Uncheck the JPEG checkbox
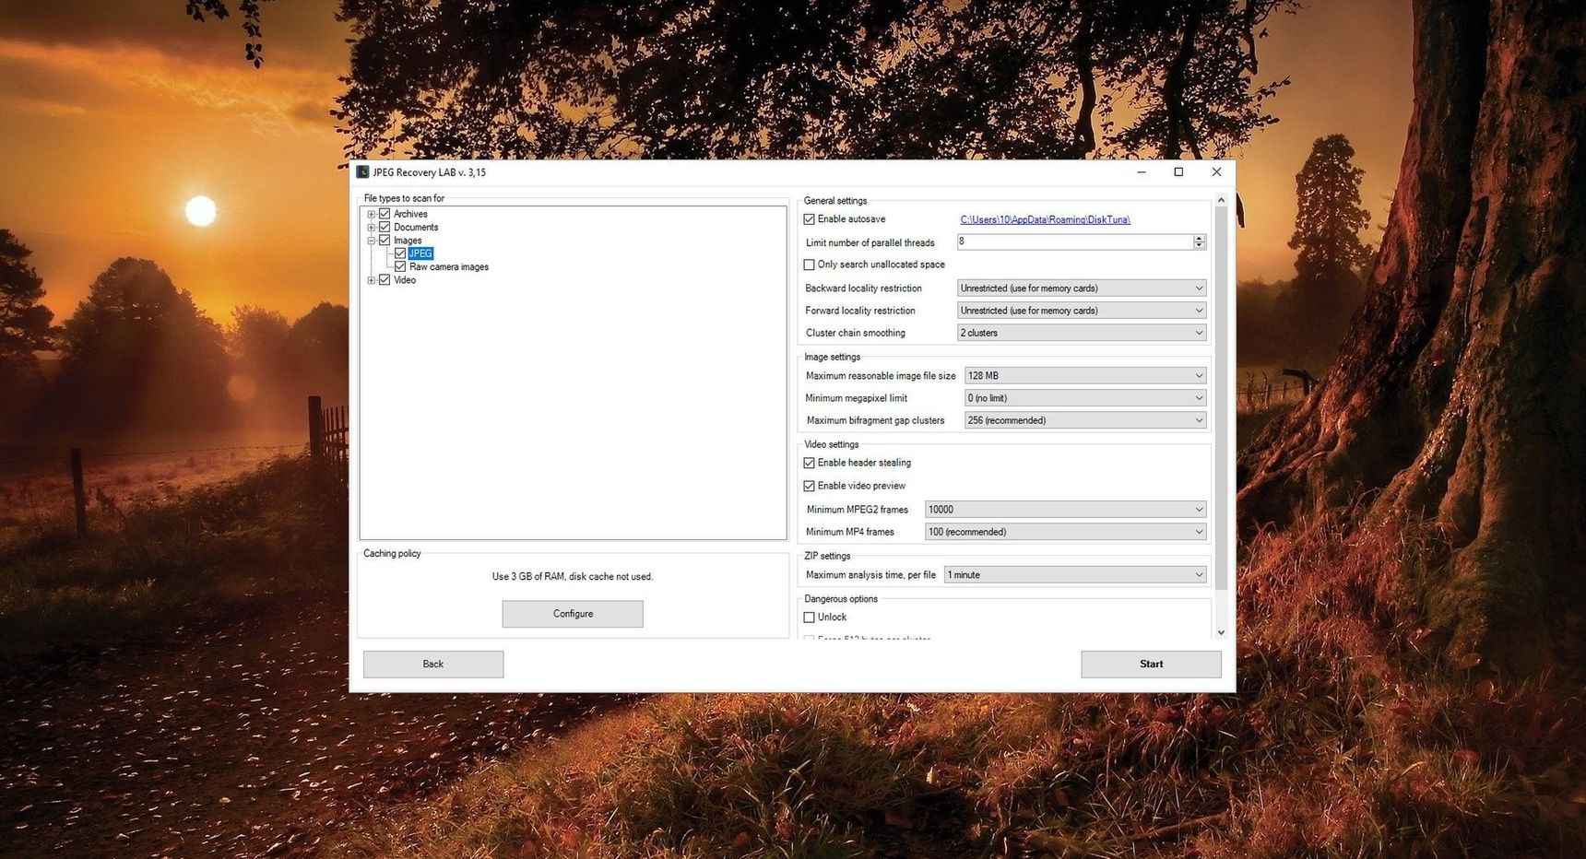 tap(400, 253)
